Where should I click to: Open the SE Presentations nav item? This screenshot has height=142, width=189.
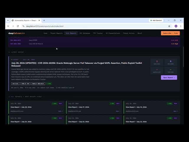113,33
